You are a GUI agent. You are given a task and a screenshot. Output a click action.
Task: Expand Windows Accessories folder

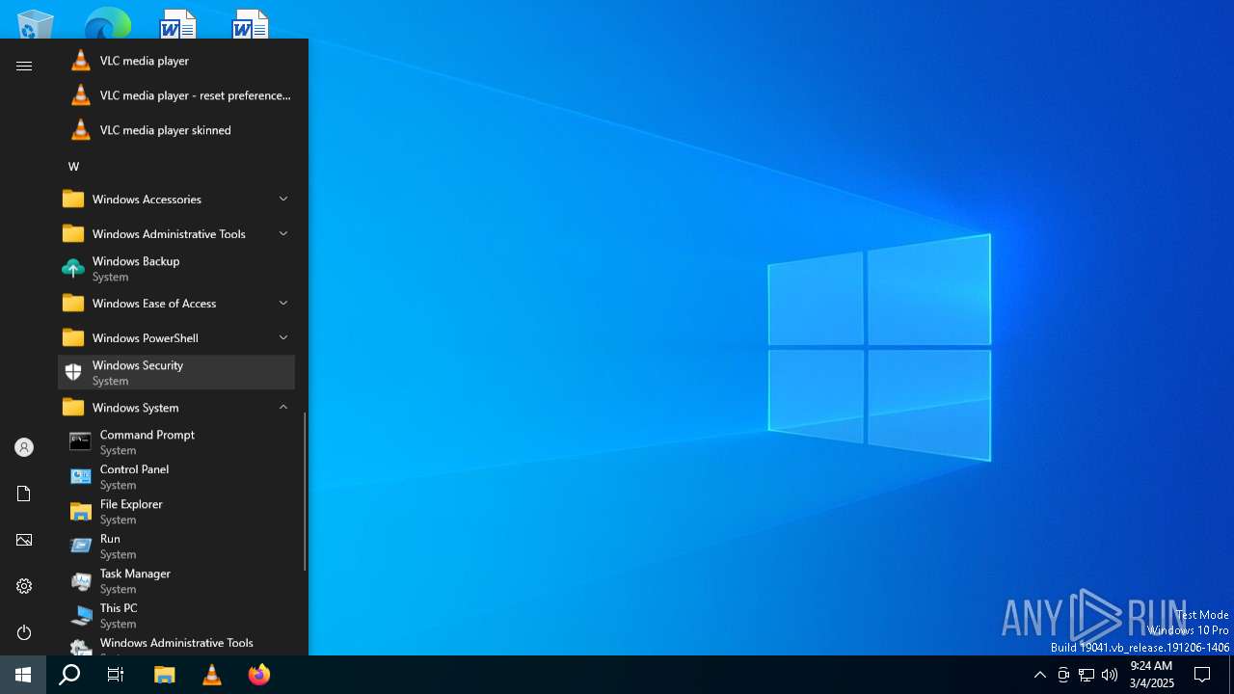click(176, 200)
